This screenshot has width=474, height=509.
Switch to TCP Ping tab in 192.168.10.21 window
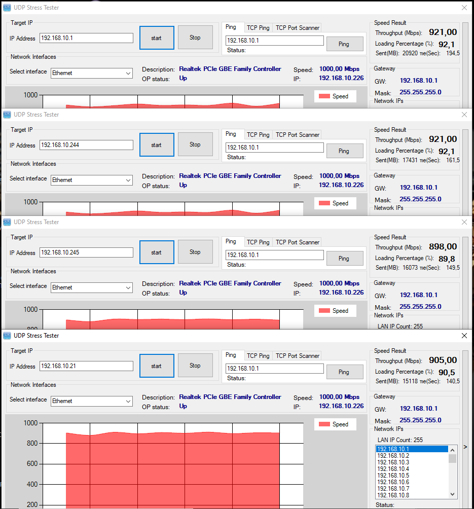coord(258,356)
